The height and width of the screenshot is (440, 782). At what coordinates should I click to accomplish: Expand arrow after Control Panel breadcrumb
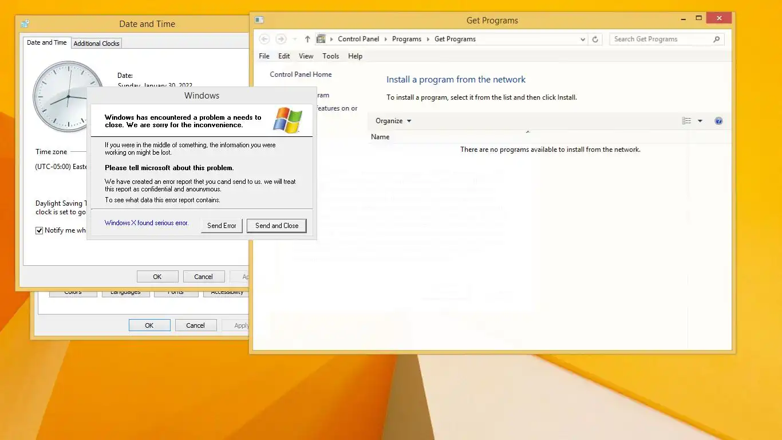[x=386, y=40]
